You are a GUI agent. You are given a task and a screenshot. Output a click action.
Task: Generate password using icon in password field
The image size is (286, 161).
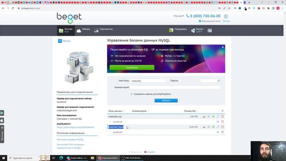click(219, 80)
